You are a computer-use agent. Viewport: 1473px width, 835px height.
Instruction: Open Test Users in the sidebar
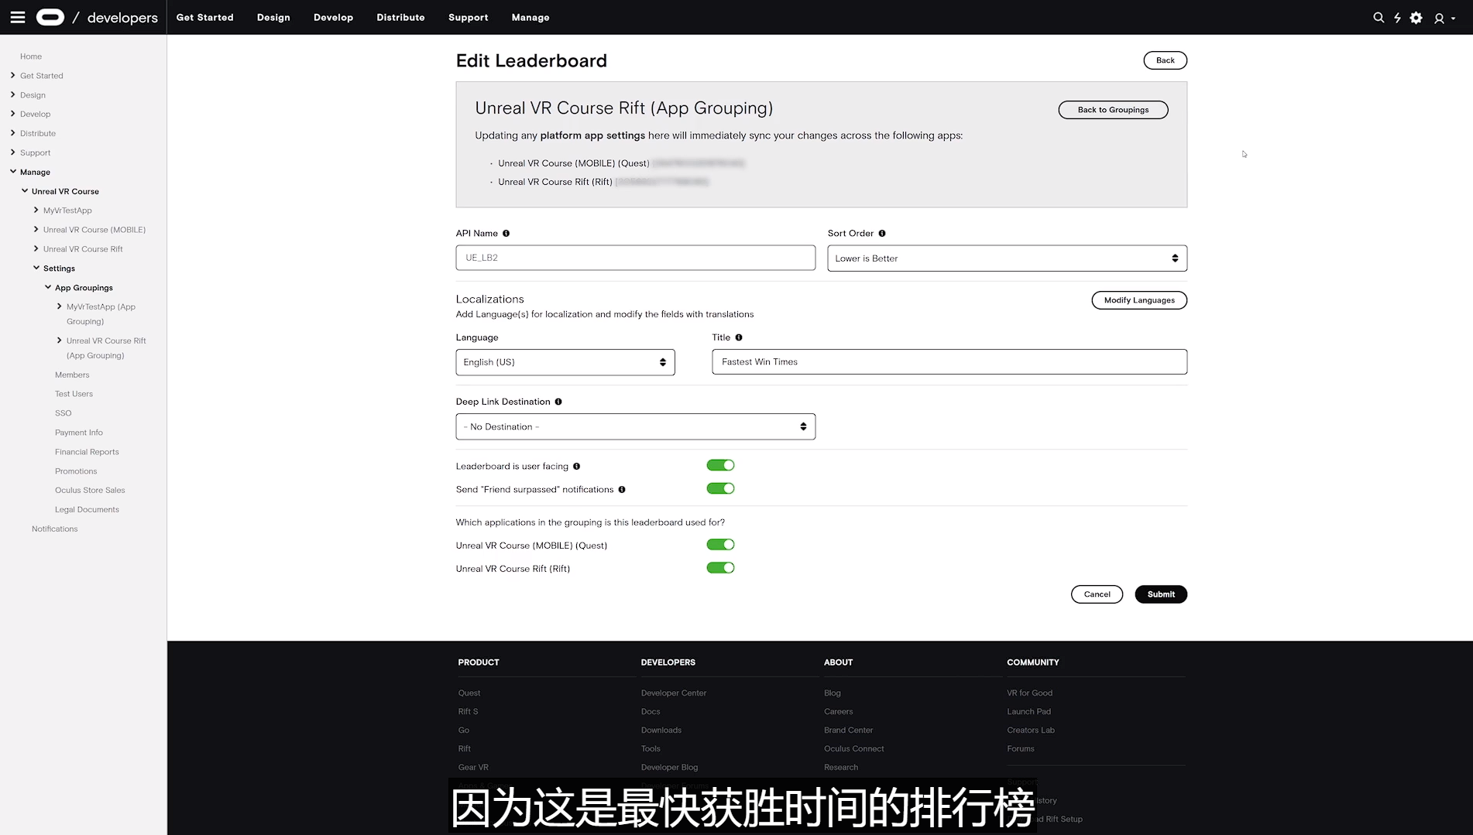74,394
